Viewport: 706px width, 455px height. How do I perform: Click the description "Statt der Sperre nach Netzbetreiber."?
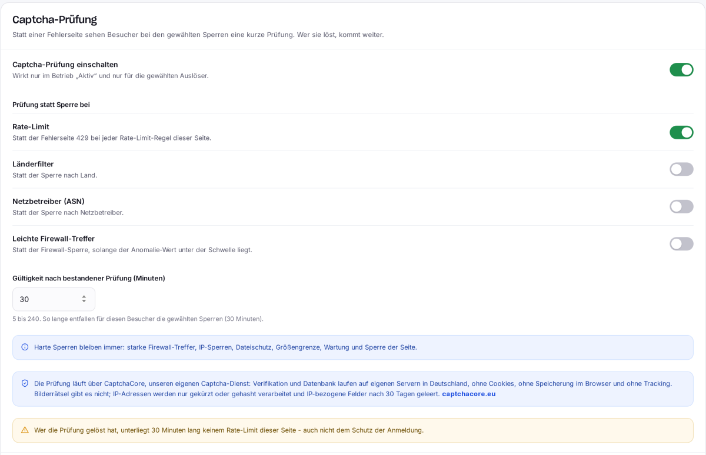pos(68,212)
